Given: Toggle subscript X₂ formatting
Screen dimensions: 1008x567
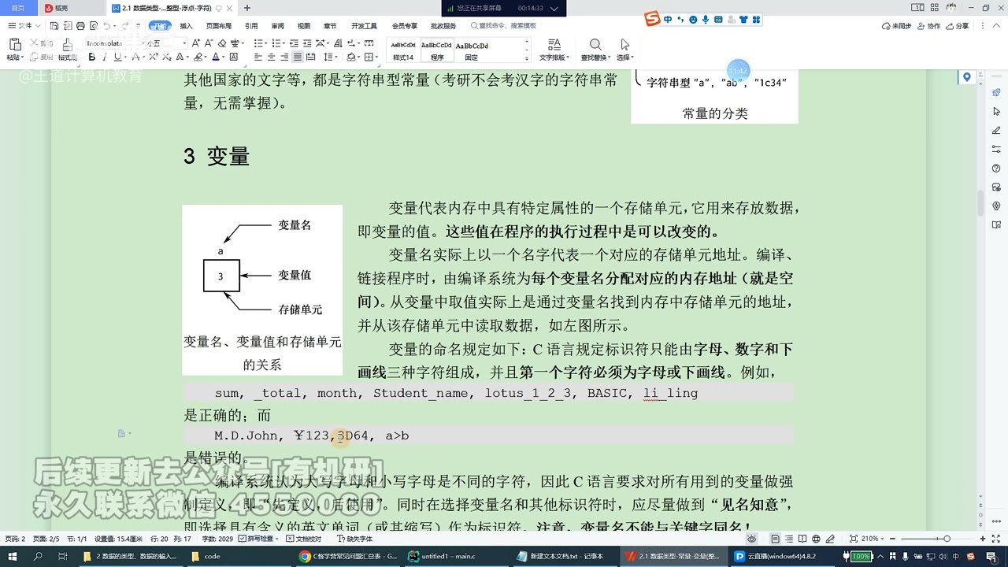Looking at the screenshot, I should [167, 57].
